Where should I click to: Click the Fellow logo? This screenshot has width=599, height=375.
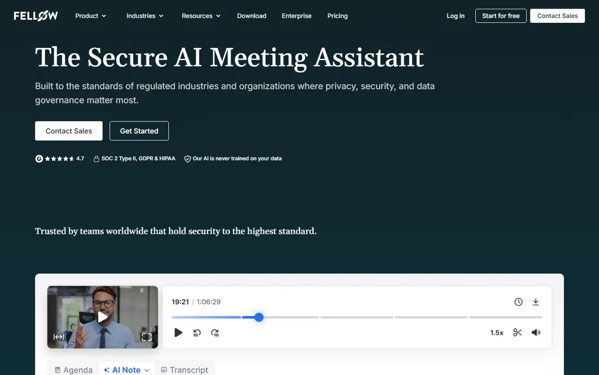[x=36, y=16]
